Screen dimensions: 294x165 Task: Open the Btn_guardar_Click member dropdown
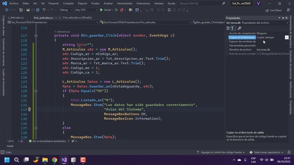[x=208, y=22]
